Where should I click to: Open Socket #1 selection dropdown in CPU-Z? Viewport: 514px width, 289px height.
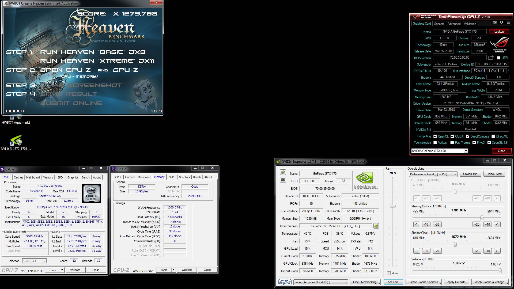coord(34,261)
